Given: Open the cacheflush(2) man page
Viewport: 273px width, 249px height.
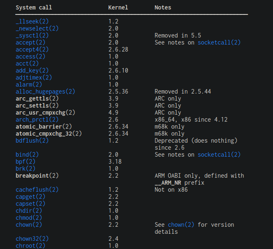Looking at the screenshot, I should coord(37,190).
